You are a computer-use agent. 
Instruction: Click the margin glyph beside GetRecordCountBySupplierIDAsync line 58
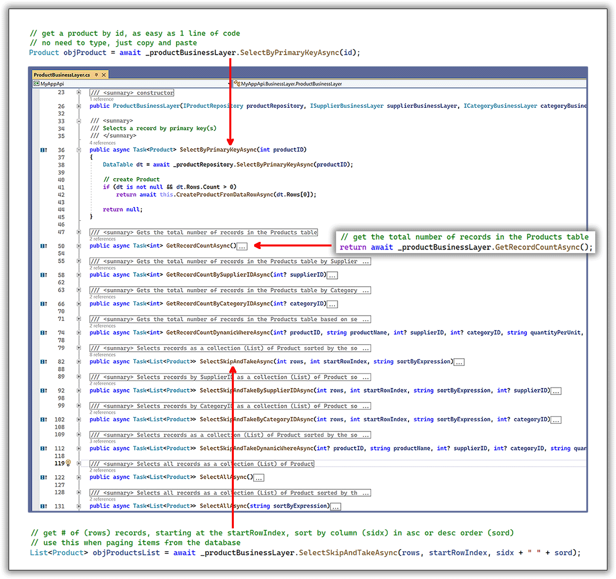click(44, 274)
